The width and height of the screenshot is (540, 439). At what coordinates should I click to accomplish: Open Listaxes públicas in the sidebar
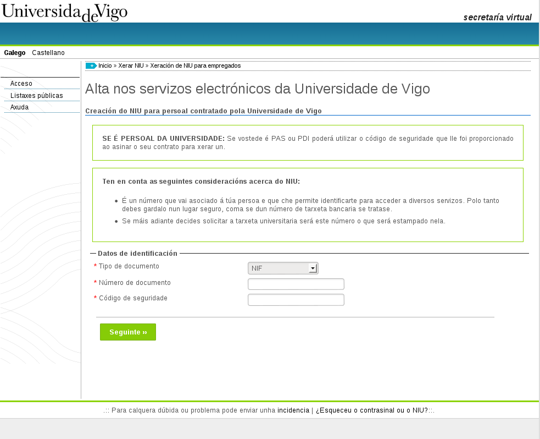pyautogui.click(x=37, y=96)
